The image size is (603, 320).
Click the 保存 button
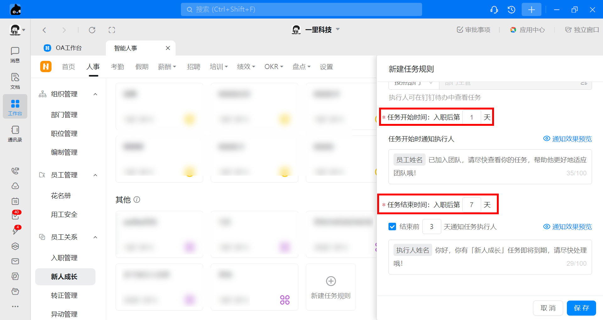tap(581, 308)
